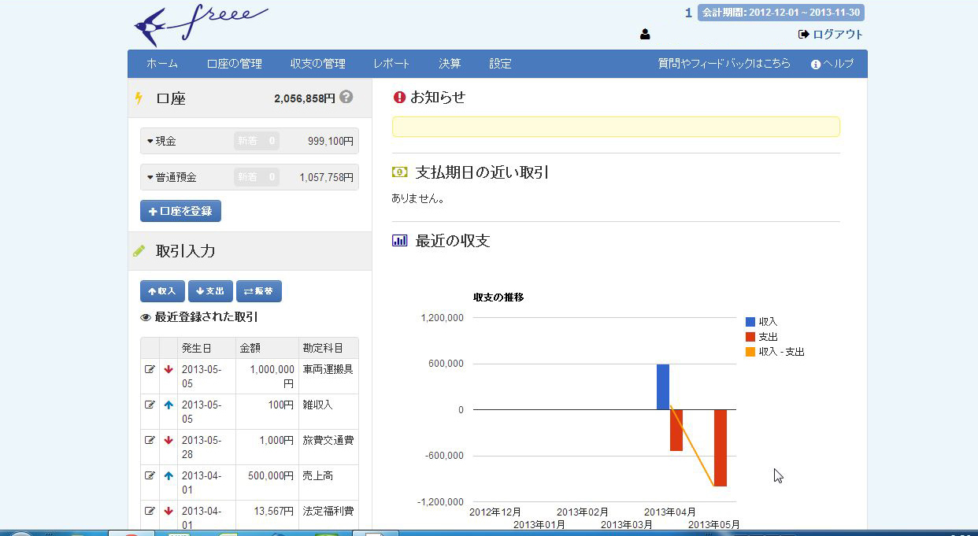Image resolution: width=978 pixels, height=536 pixels.
Task: Click the ログアウト link
Action: click(831, 35)
